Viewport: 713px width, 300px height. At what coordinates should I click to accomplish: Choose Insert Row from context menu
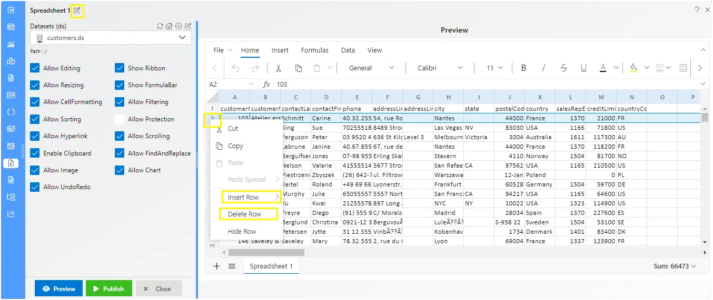247,198
